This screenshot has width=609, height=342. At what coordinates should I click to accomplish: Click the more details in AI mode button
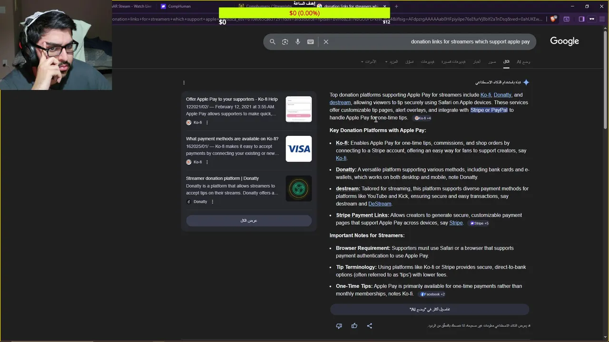430,309
